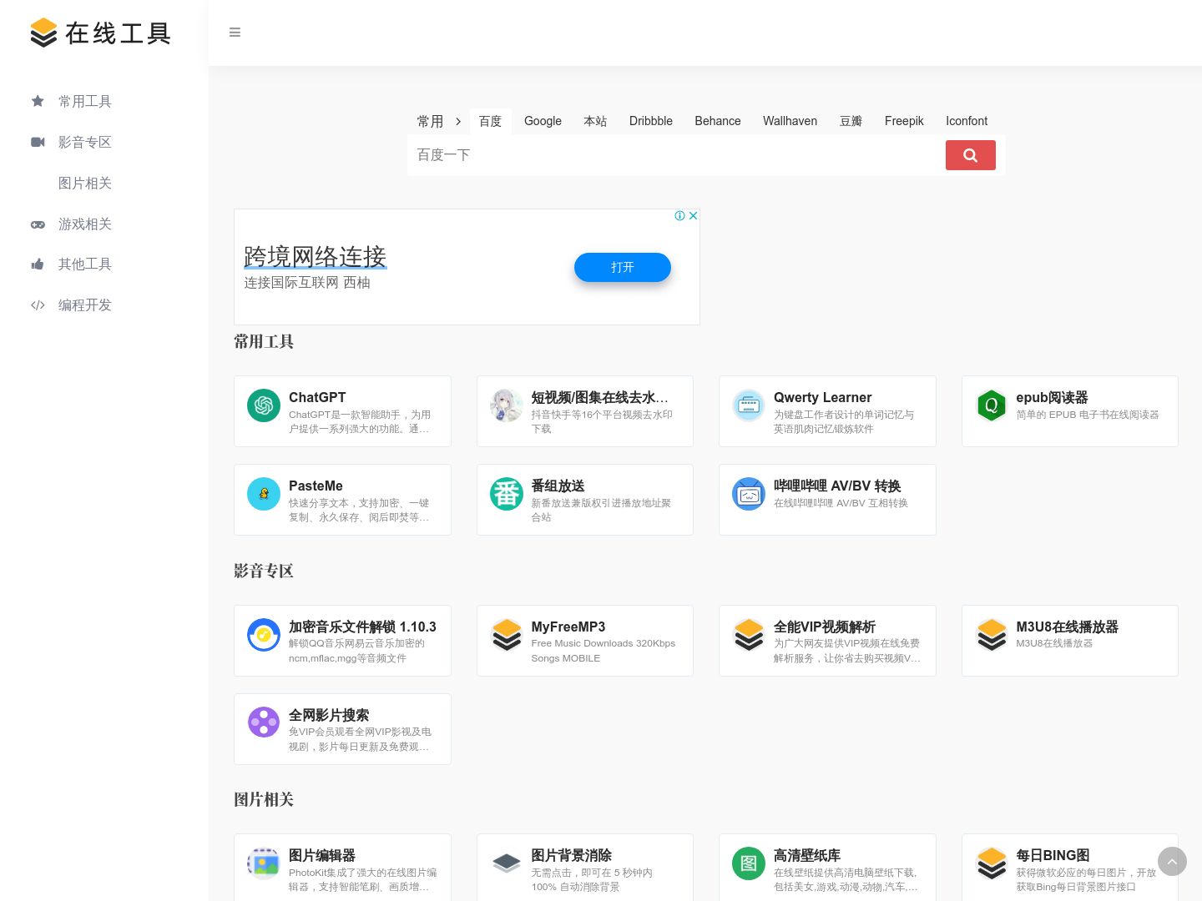Click 'M3U8在线播放器' subtitle description text
Screen dimensions: 1202x901
pyautogui.click(x=1054, y=643)
